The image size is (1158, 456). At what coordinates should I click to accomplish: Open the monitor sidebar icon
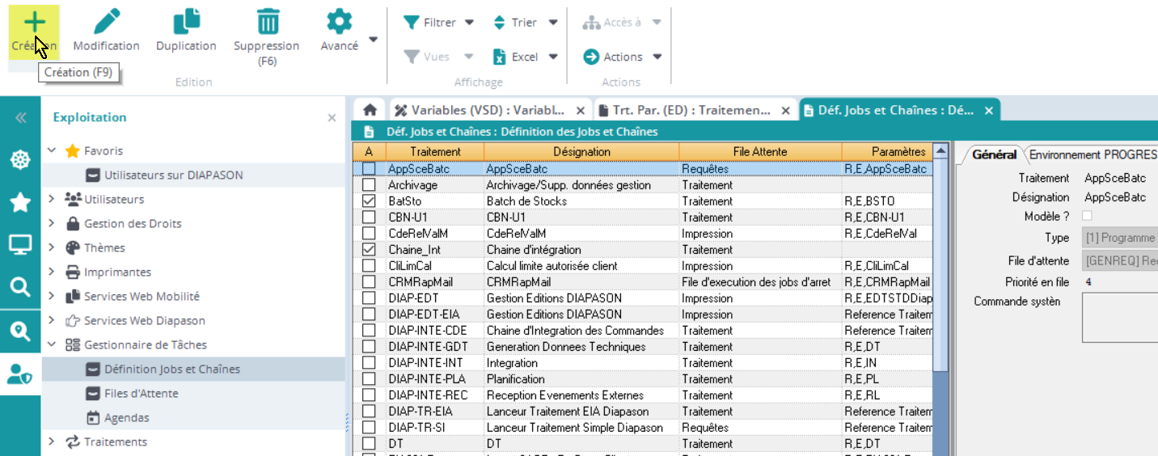[x=20, y=244]
